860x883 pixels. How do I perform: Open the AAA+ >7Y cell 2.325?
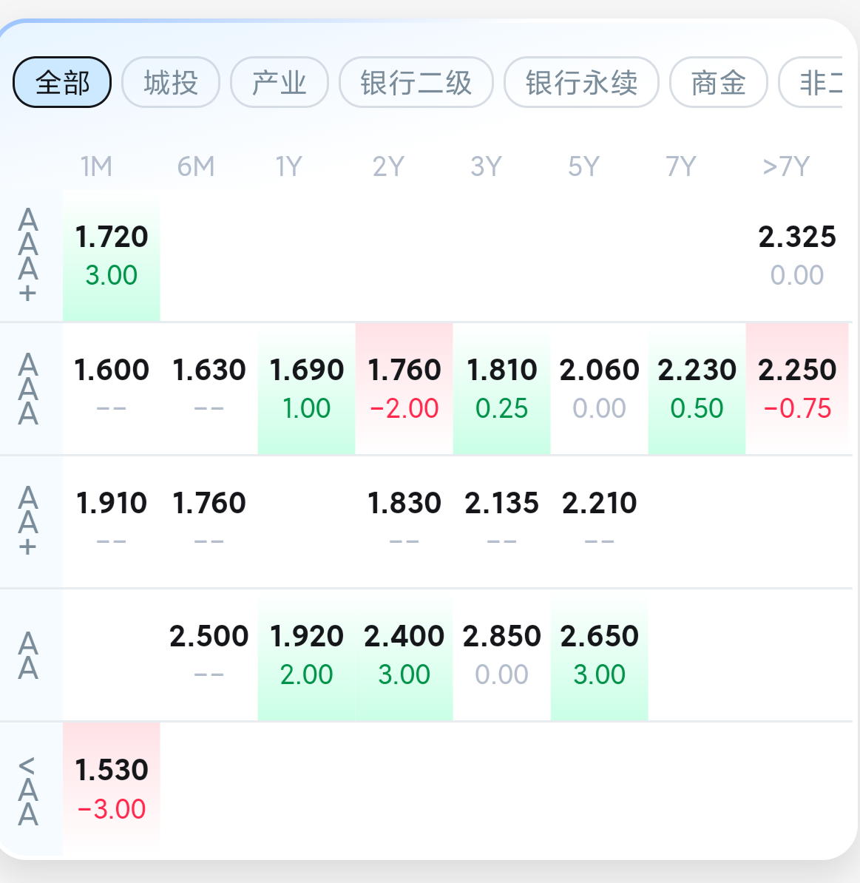pyautogui.click(x=797, y=256)
